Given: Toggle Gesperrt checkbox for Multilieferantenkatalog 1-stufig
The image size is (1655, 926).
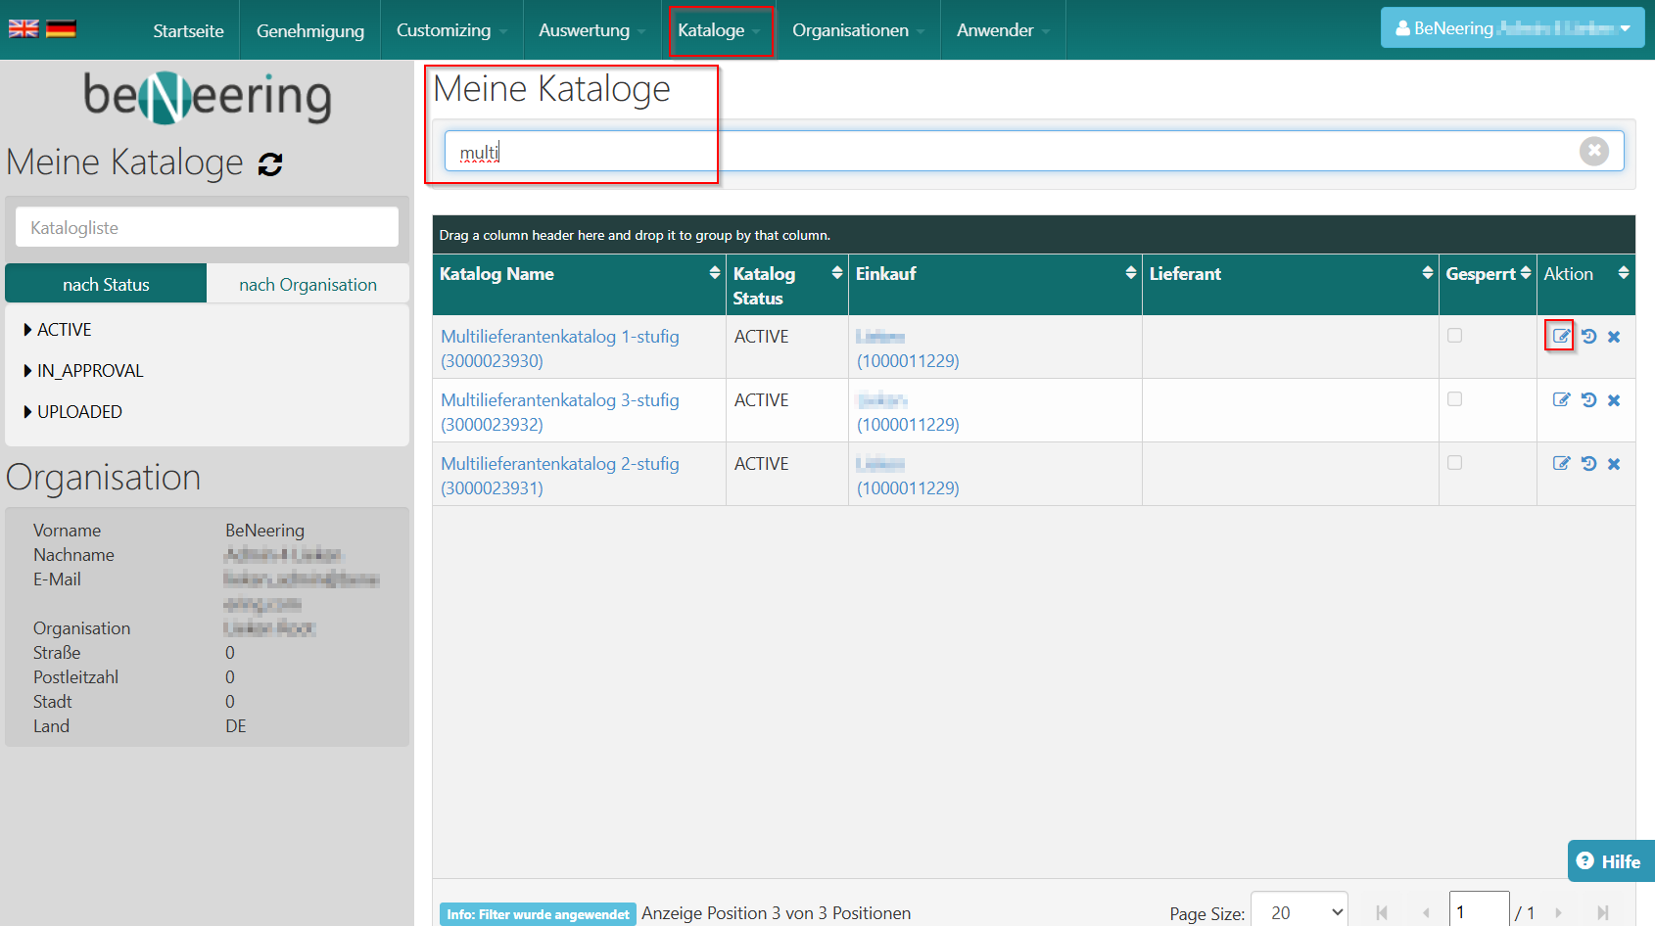Looking at the screenshot, I should pos(1454,336).
